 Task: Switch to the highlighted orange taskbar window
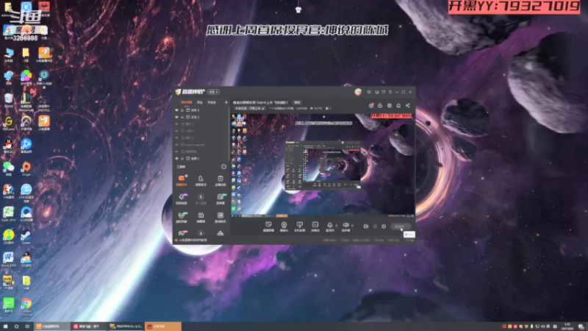(163, 327)
